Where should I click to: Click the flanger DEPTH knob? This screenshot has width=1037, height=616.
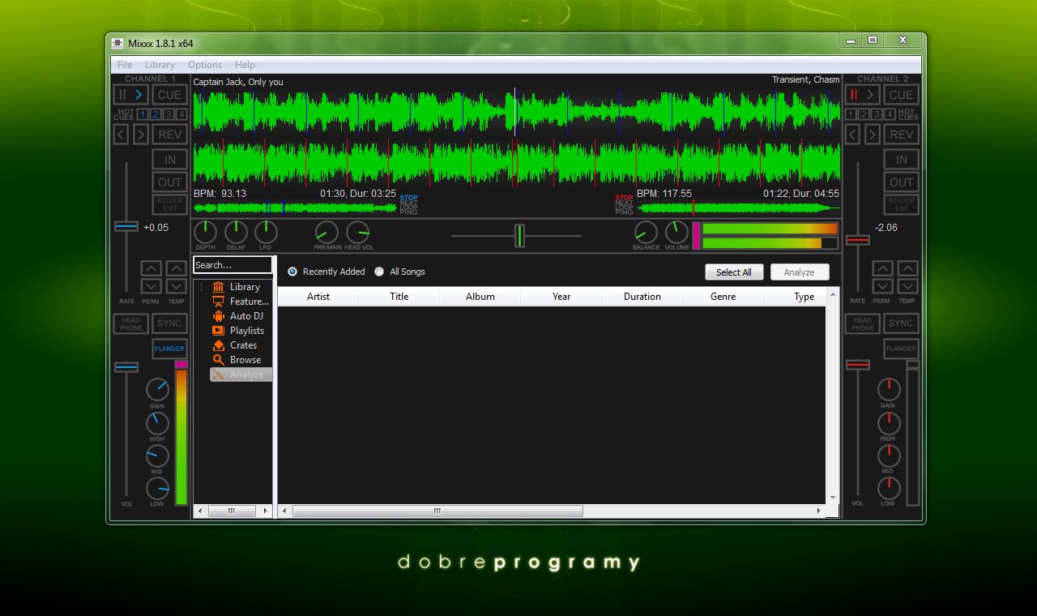coord(205,233)
